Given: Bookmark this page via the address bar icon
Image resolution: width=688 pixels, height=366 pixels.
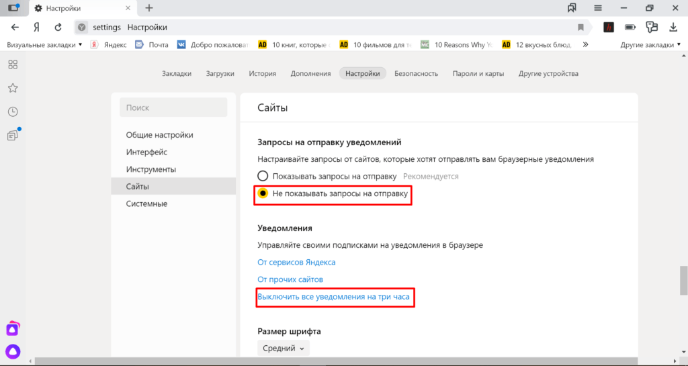Looking at the screenshot, I should point(580,27).
